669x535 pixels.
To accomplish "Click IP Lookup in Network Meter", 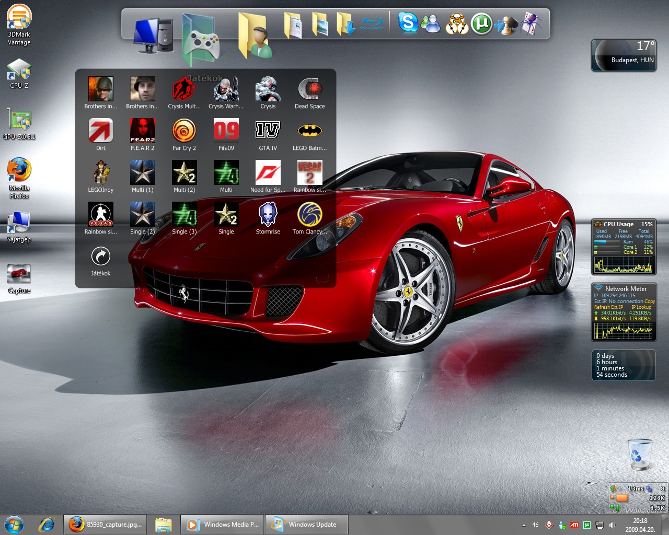I will (x=641, y=307).
